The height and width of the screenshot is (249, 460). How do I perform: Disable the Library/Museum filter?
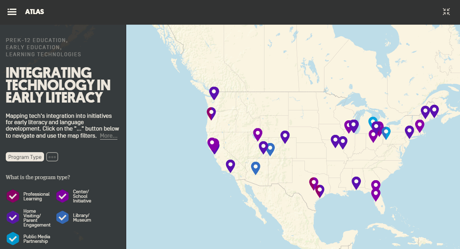point(63,217)
